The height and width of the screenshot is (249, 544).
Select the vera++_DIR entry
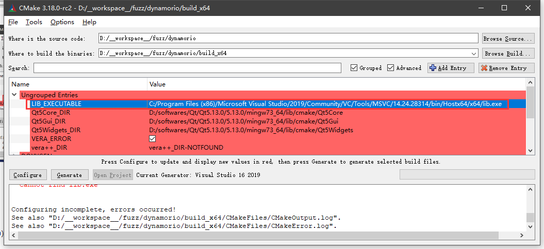click(49, 148)
